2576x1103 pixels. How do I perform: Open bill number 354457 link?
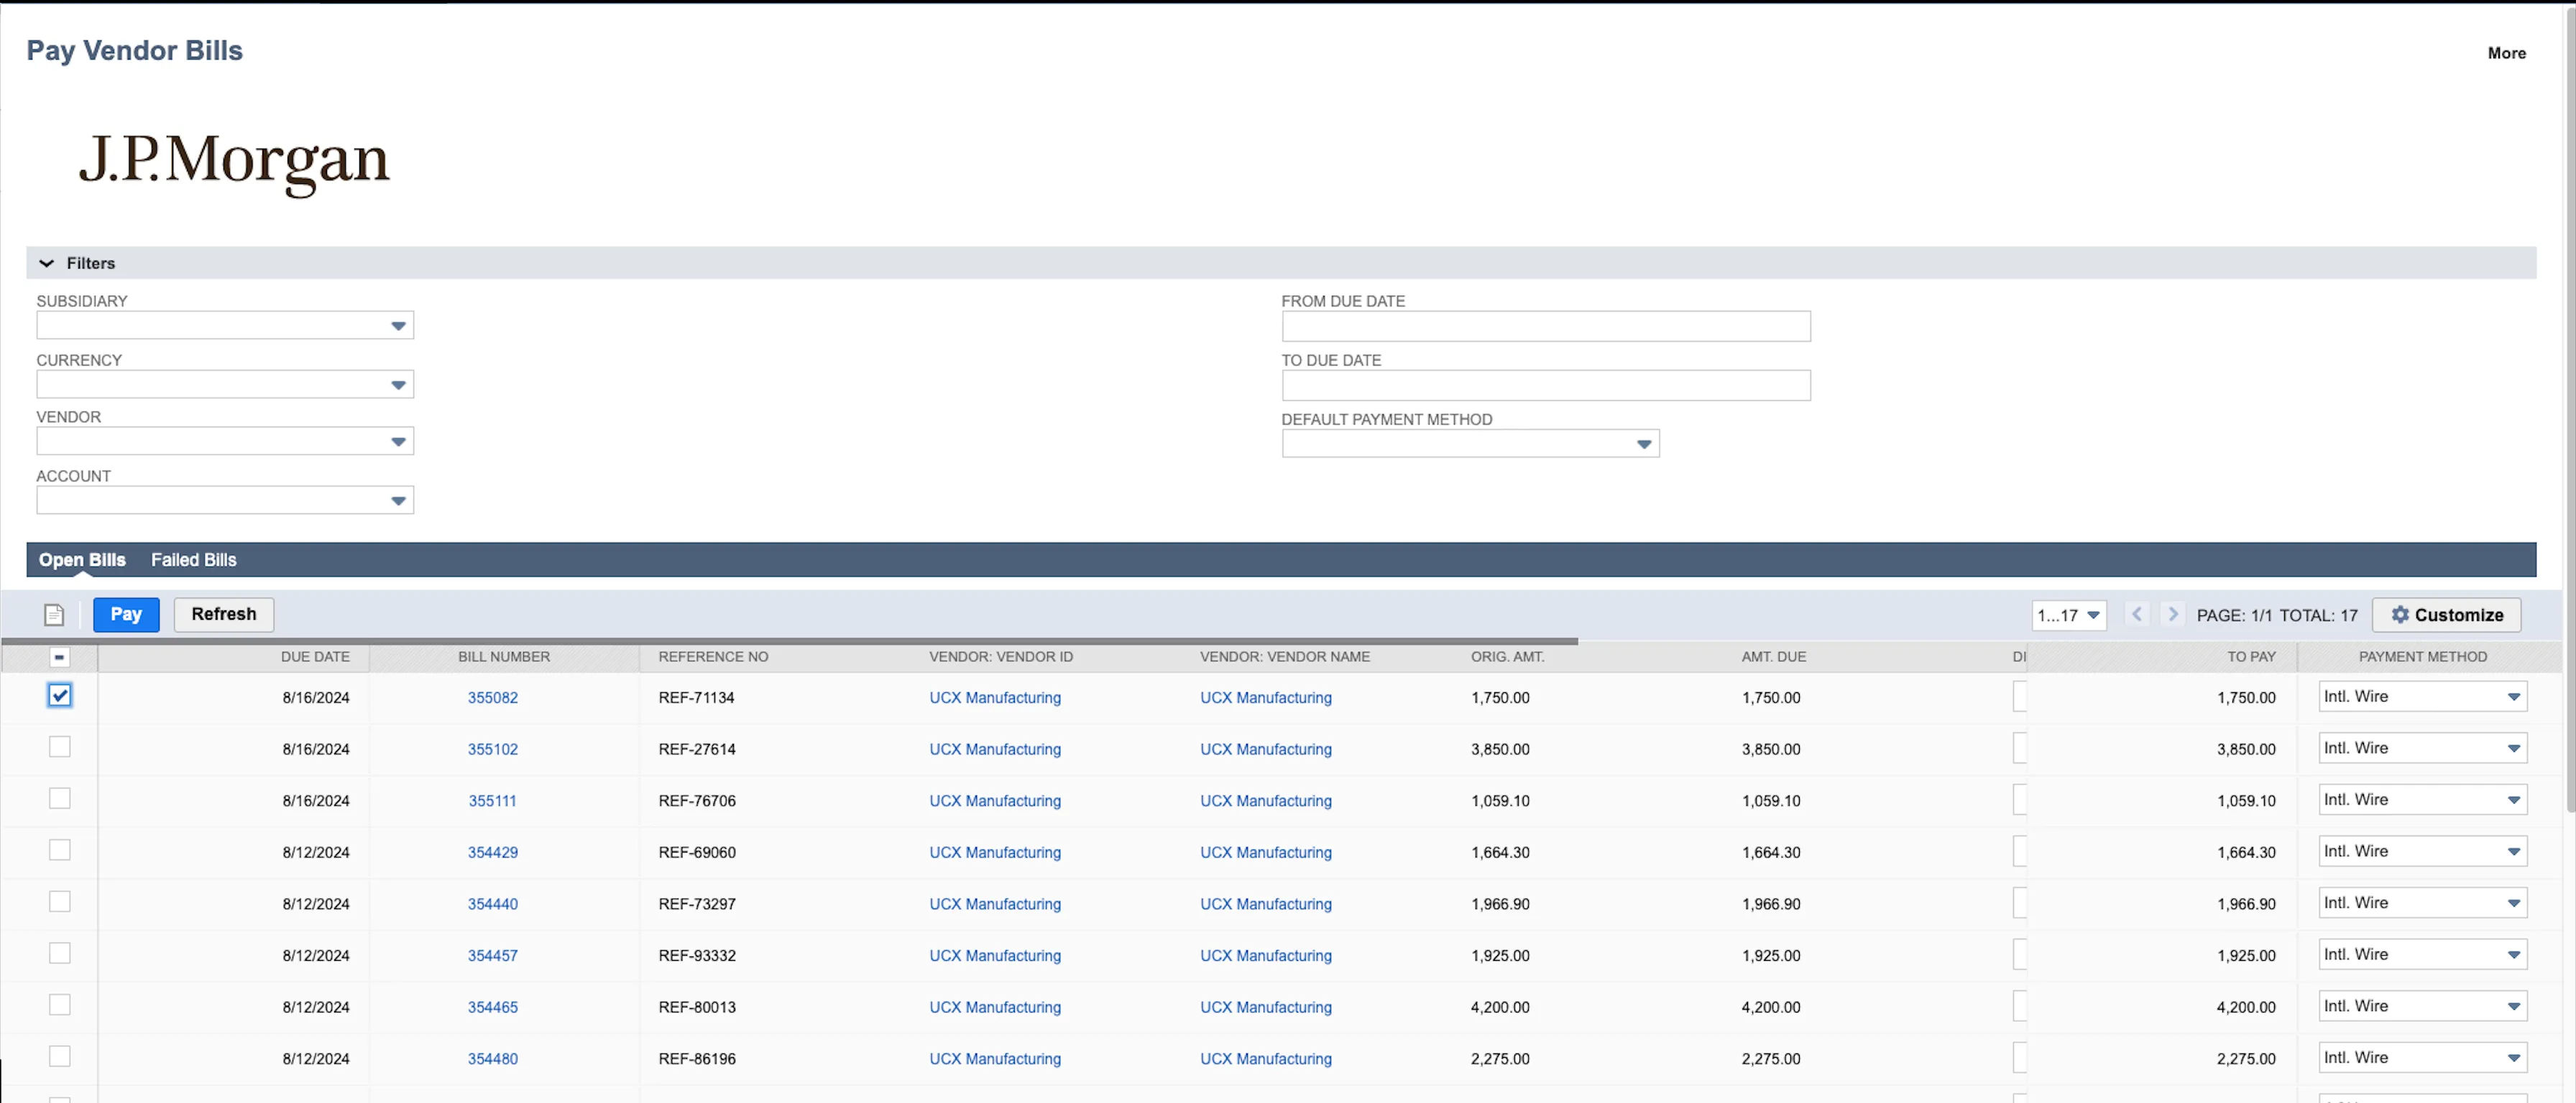[x=493, y=955]
